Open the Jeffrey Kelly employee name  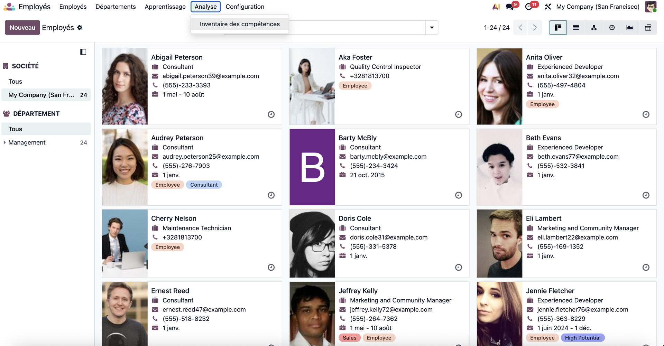coord(358,291)
